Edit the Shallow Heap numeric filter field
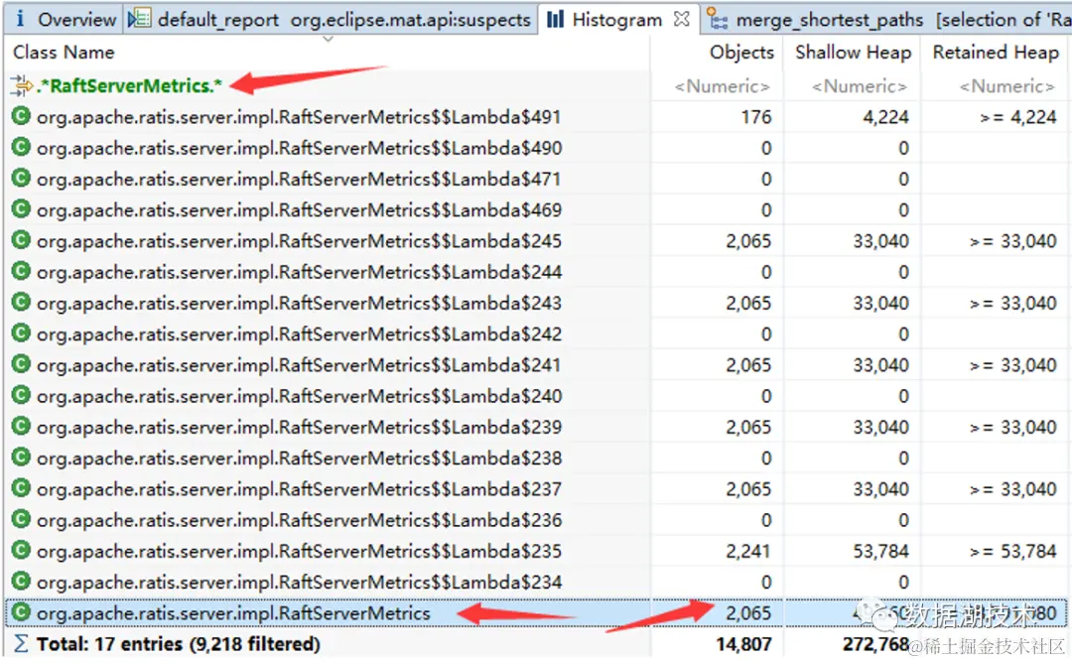The image size is (1072, 663). (x=859, y=86)
